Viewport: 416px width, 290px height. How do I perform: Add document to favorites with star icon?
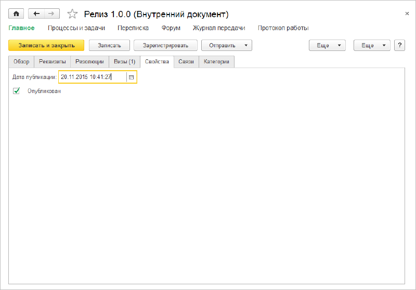73,14
